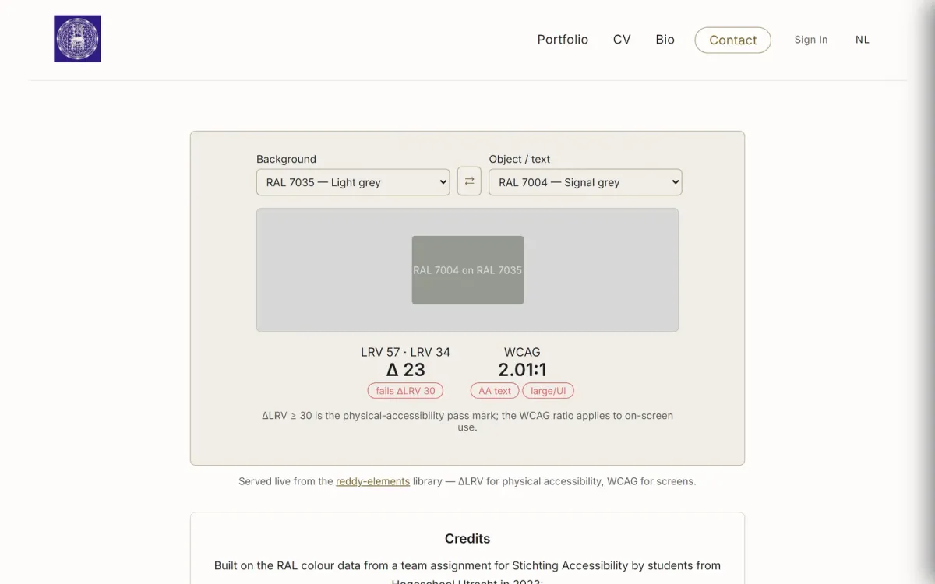Click the 'fails ΔLRV 30' badge
Viewport: 935px width, 584px height.
pyautogui.click(x=405, y=391)
